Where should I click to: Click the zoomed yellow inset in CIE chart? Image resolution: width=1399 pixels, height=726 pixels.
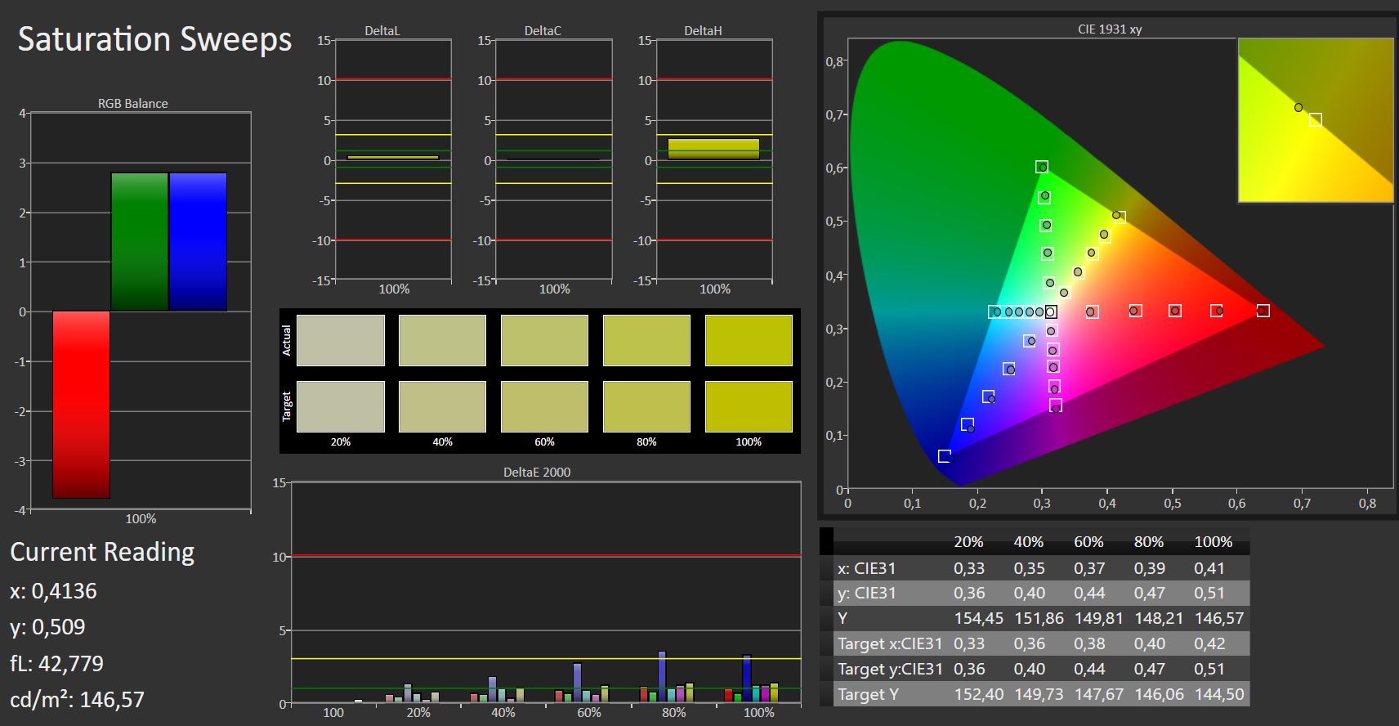point(1316,119)
